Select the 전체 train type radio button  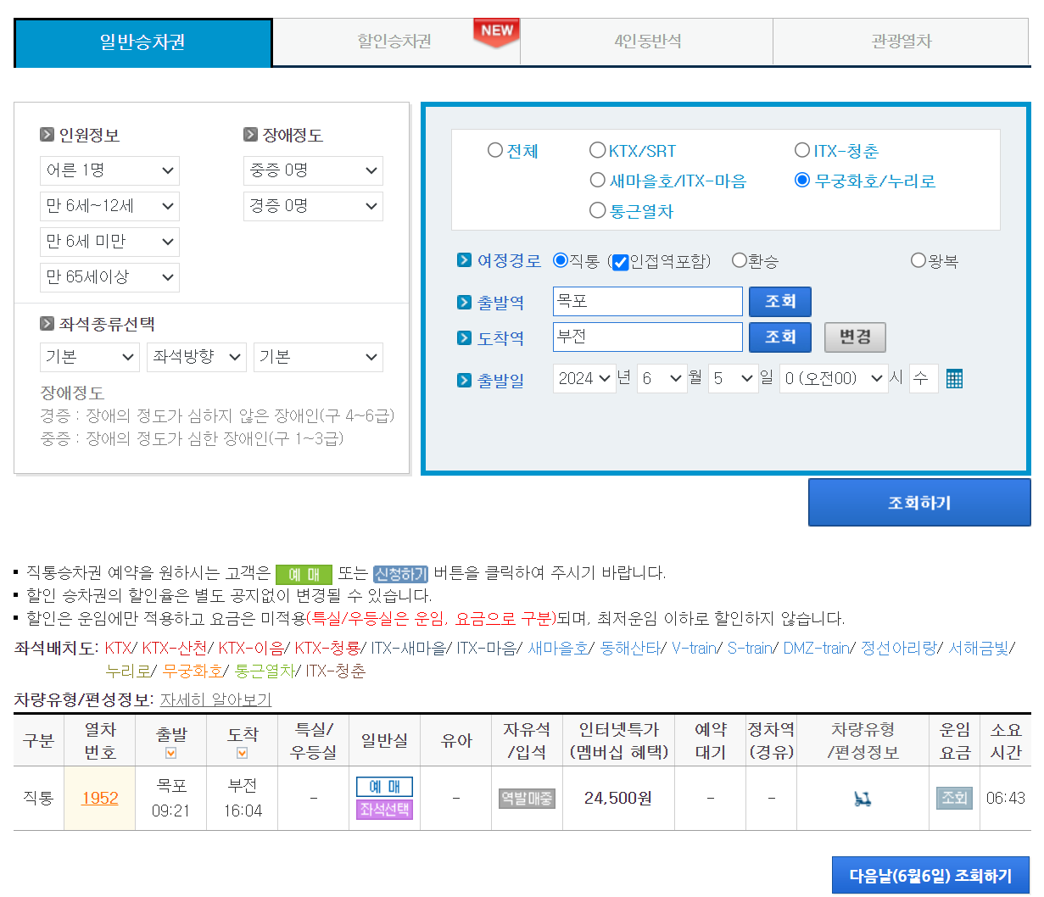click(494, 150)
